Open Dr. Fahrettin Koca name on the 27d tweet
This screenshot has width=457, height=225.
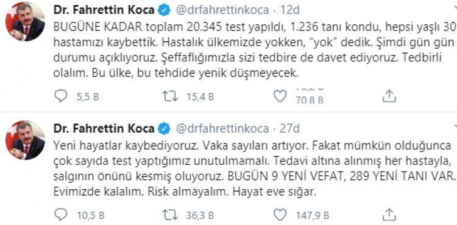pyautogui.click(x=104, y=128)
